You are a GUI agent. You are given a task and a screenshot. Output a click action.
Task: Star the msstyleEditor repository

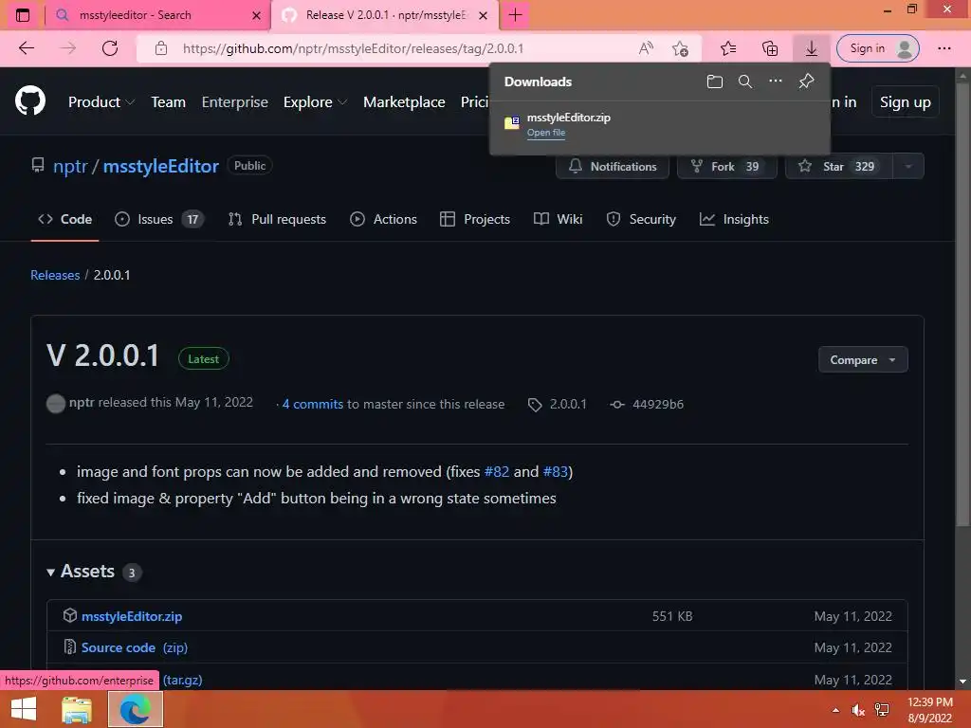pyautogui.click(x=839, y=166)
